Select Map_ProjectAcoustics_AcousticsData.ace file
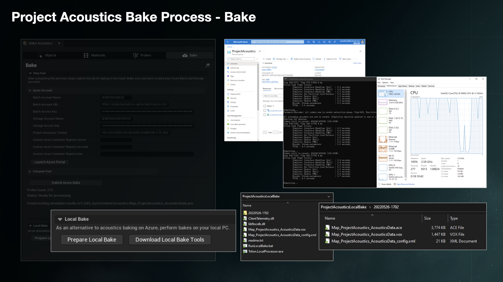503x282 pixels. (364, 228)
